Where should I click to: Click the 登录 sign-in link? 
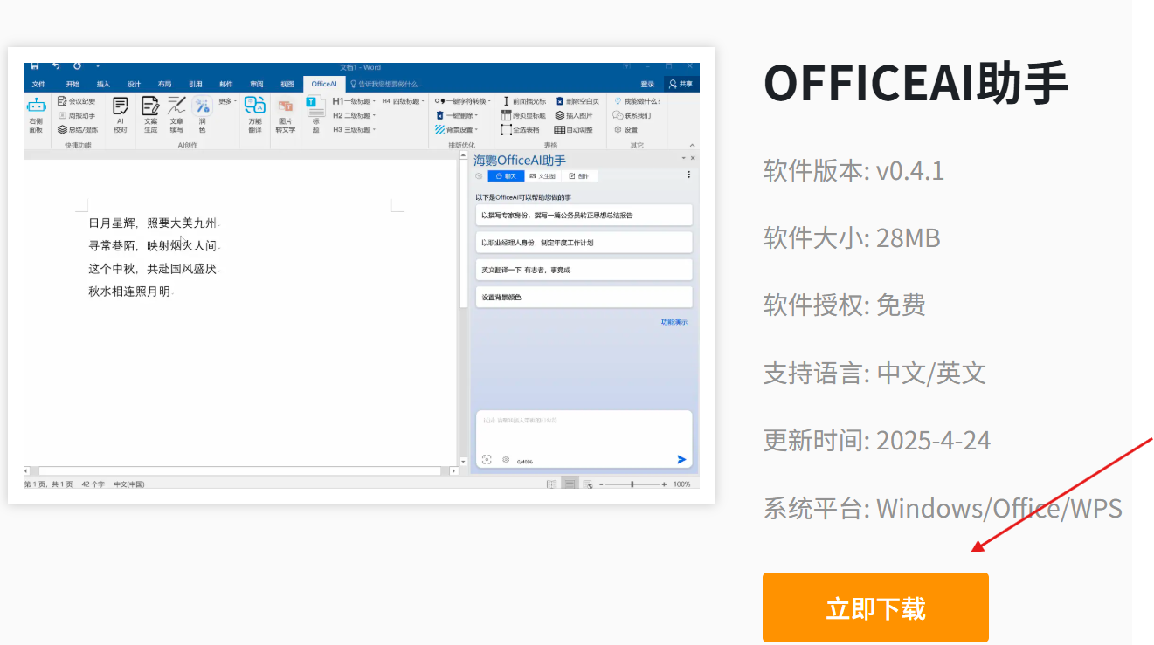click(647, 84)
